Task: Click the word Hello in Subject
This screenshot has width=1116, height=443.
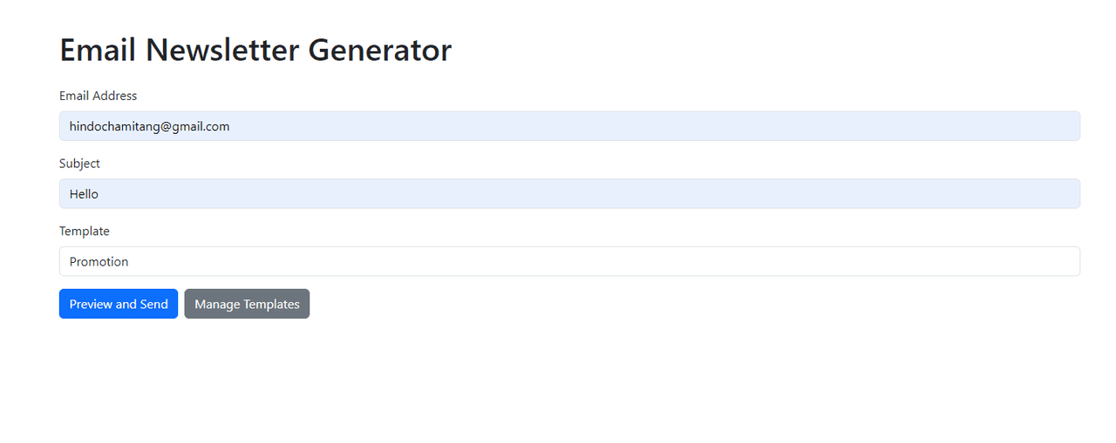Action: coord(84,194)
